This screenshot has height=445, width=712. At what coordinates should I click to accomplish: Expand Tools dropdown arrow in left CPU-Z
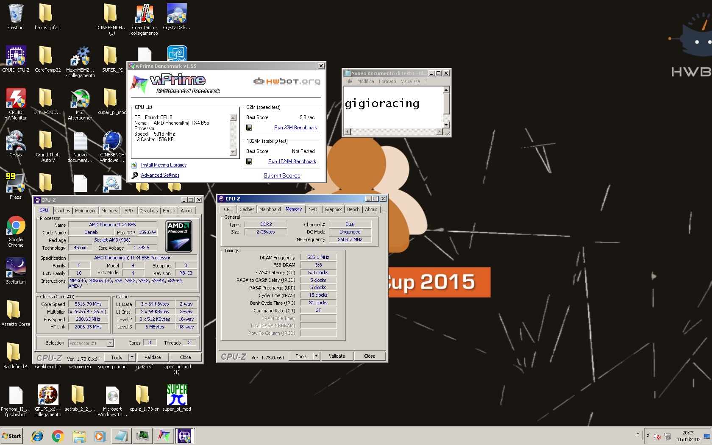132,357
